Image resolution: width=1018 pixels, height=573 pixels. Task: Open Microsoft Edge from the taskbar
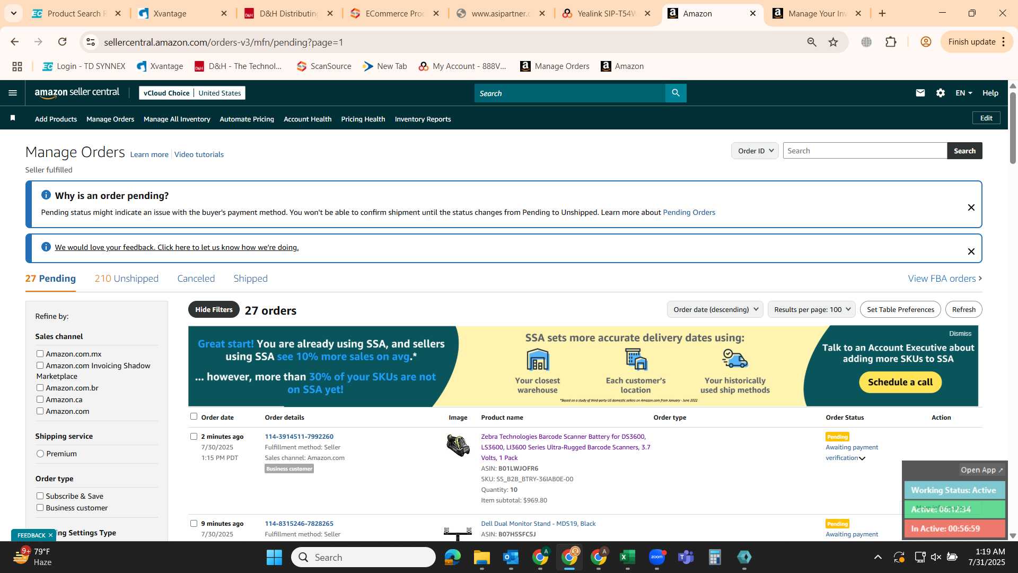[452, 557]
